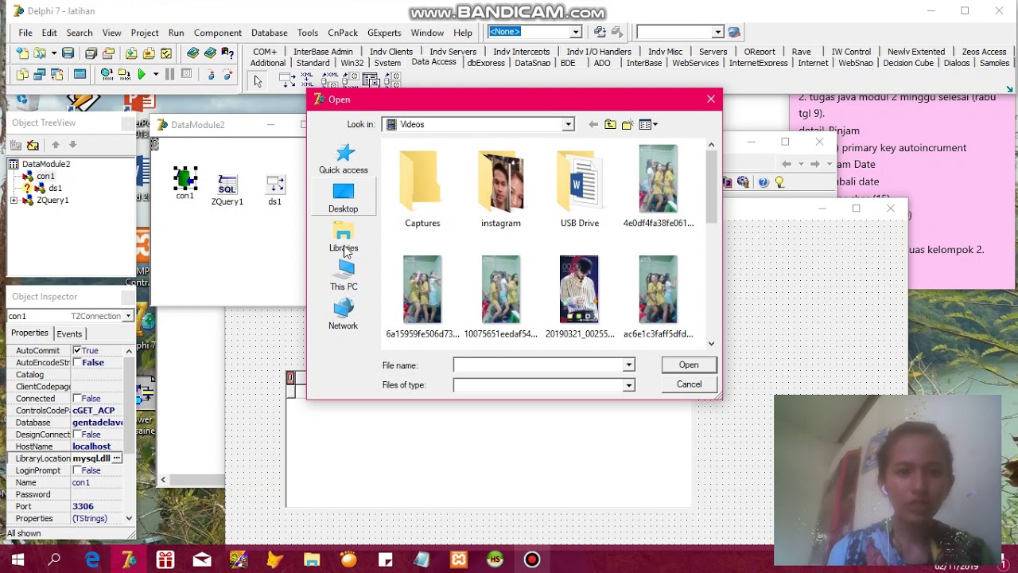Click the Pause program toolbar icon

[x=169, y=74]
